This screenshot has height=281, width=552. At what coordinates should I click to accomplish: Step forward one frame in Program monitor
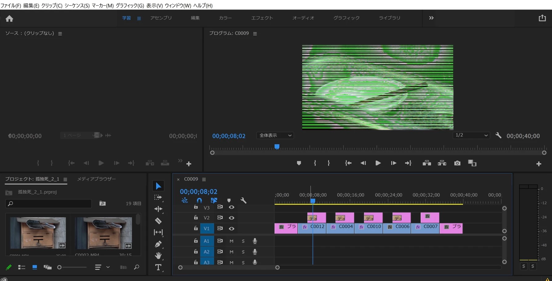coord(393,163)
